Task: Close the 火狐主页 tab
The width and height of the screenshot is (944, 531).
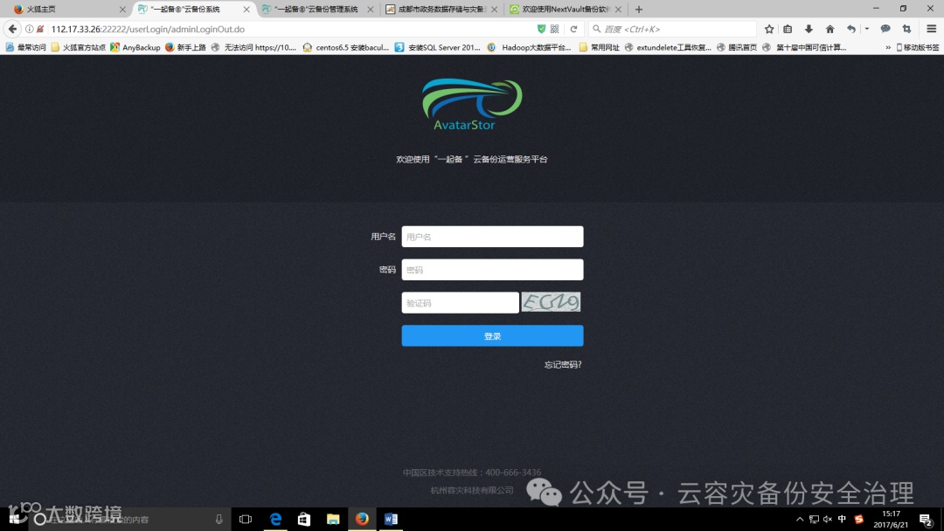Action: click(x=122, y=9)
